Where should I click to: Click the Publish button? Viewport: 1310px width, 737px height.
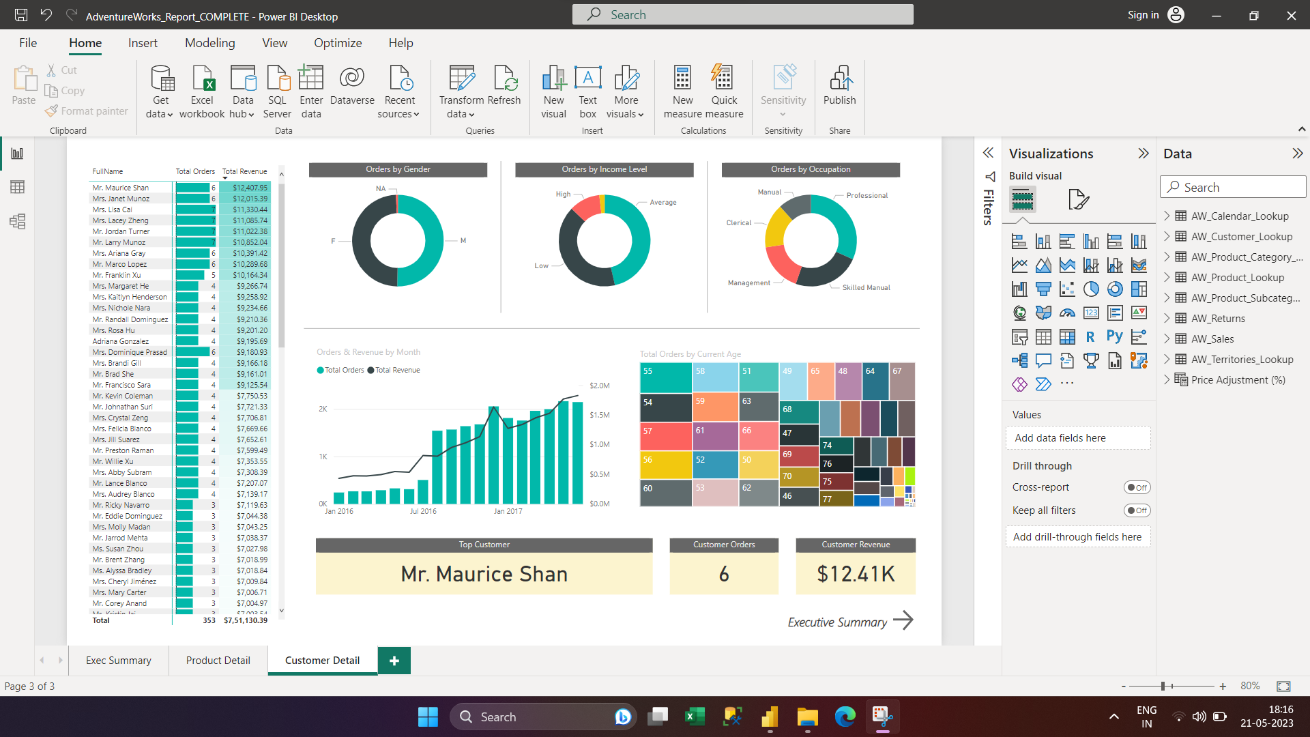click(840, 85)
